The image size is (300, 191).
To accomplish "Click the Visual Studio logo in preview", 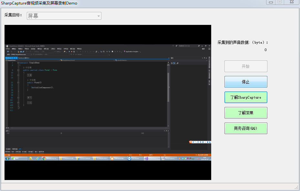I will point(7,46).
